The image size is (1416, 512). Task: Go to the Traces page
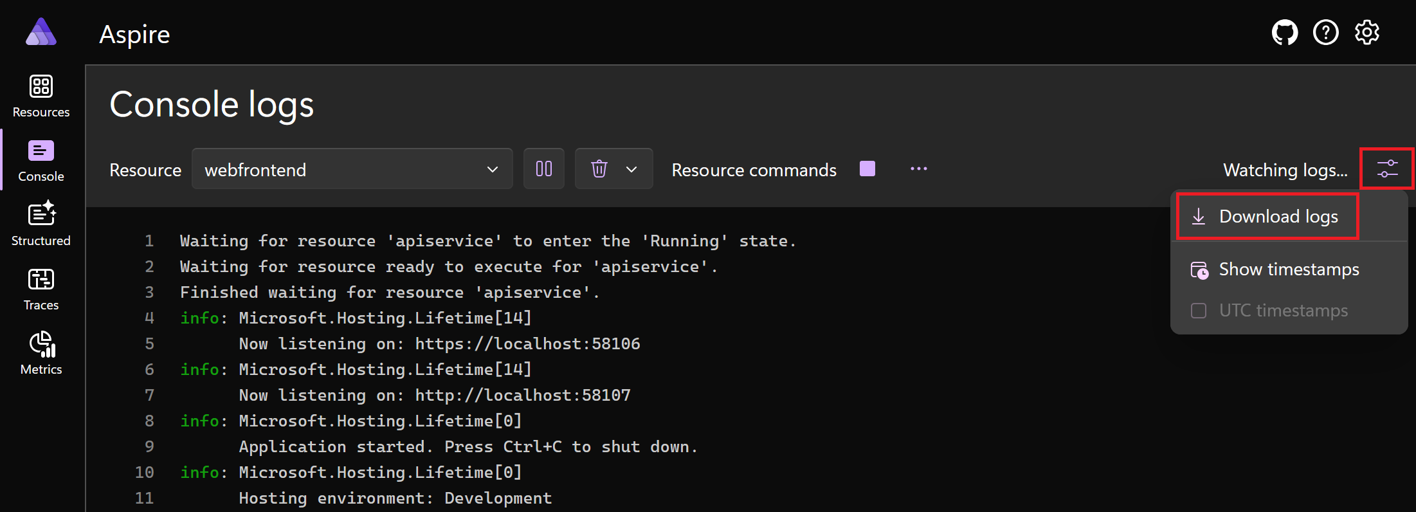click(41, 289)
